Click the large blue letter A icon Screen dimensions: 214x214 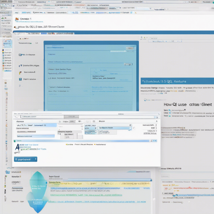[18, 147]
